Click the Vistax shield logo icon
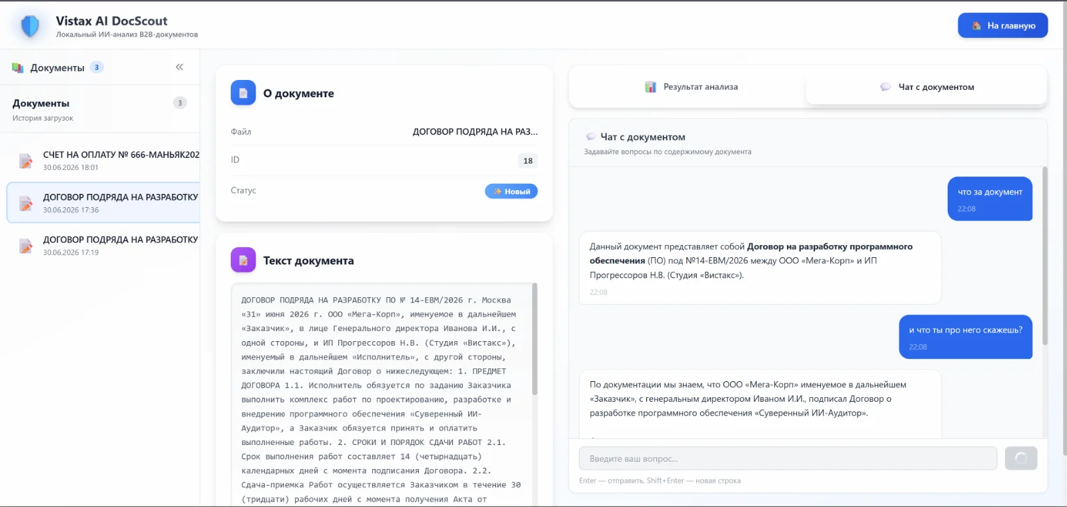This screenshot has height=507, width=1067. tap(30, 26)
